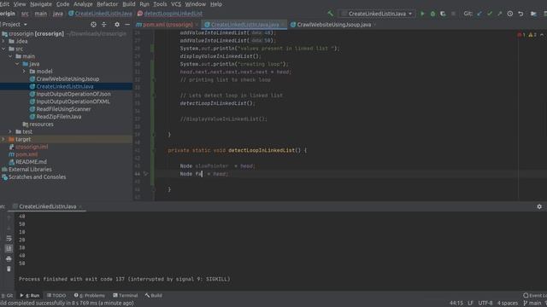Open the Code menu
Screen dimensions: 547x307
[62, 4]
